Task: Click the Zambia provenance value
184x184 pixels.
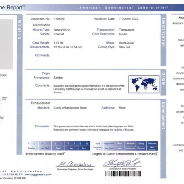Action: 58,78
